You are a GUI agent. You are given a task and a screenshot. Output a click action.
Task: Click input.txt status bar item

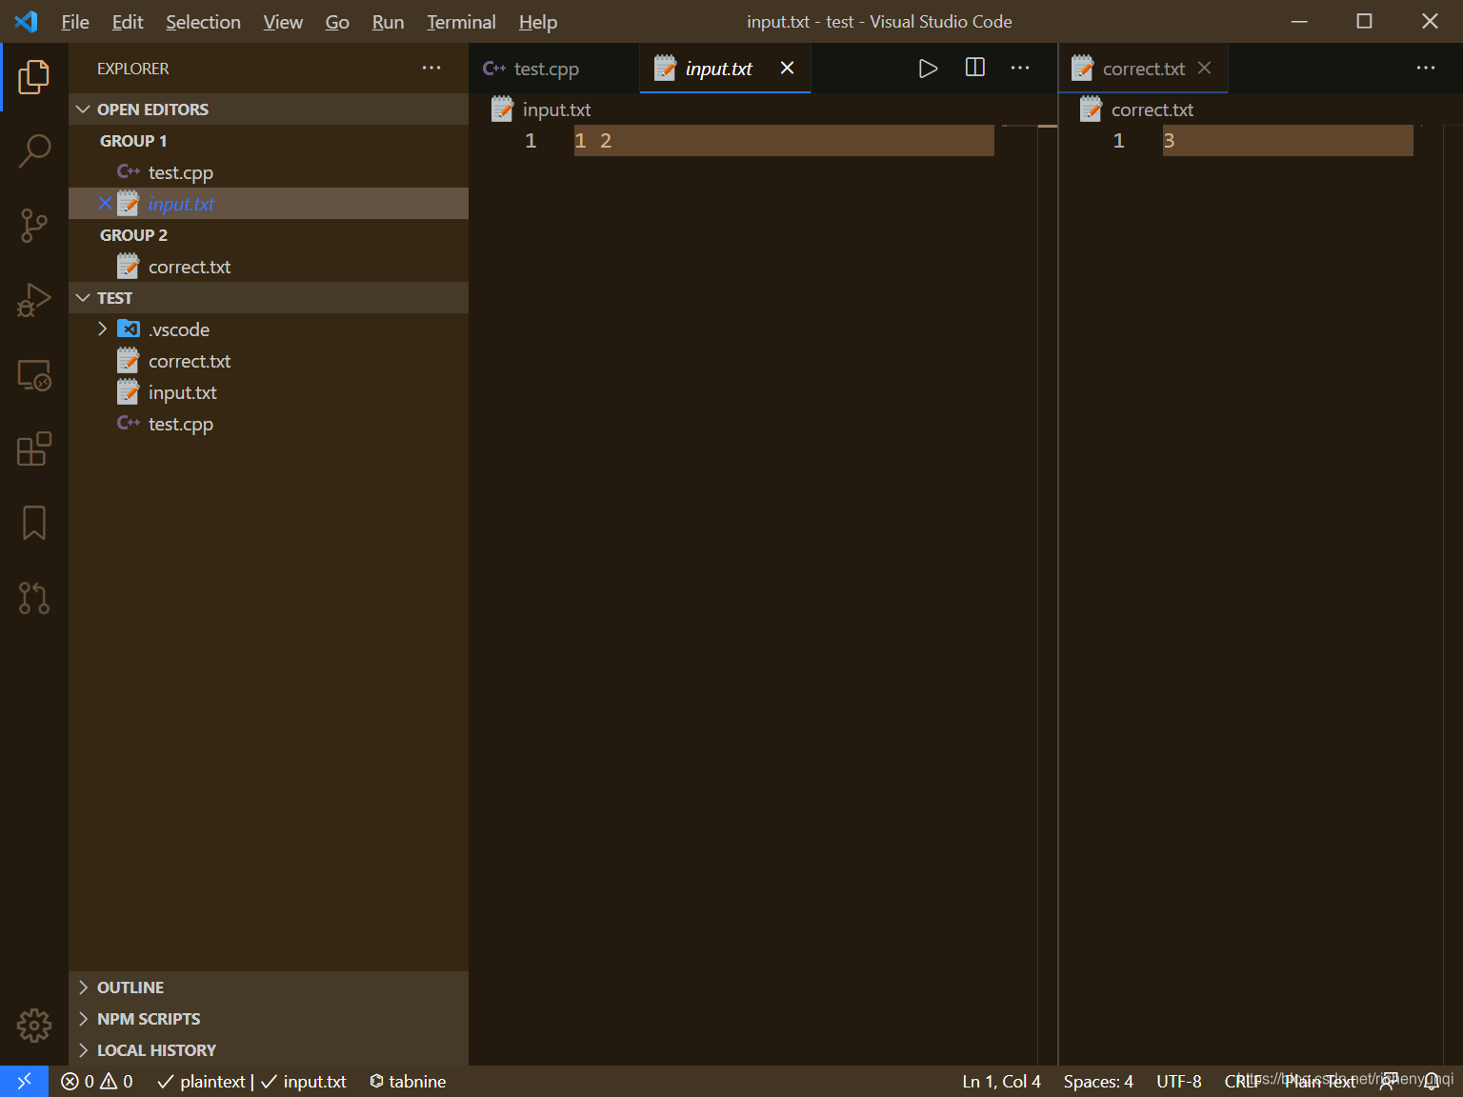point(304,1081)
